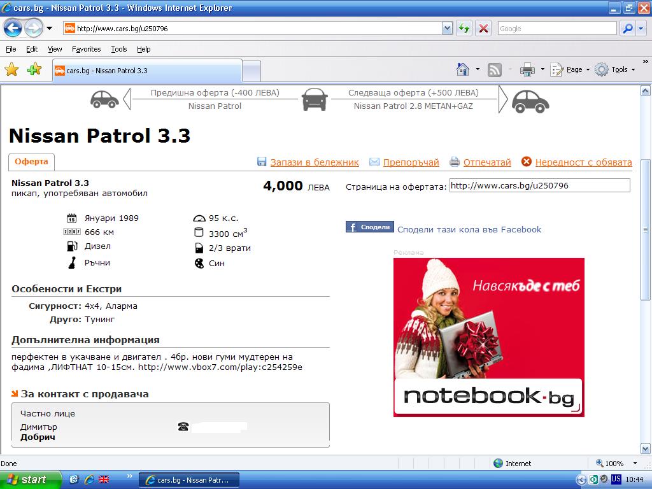Select the Оферта tab
652x489 pixels.
(x=31, y=162)
